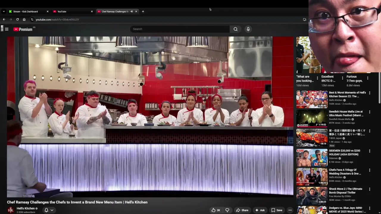Screen dimensions: 381x214
Task: Click the youtube.com address bar URL
Action: [57, 20]
